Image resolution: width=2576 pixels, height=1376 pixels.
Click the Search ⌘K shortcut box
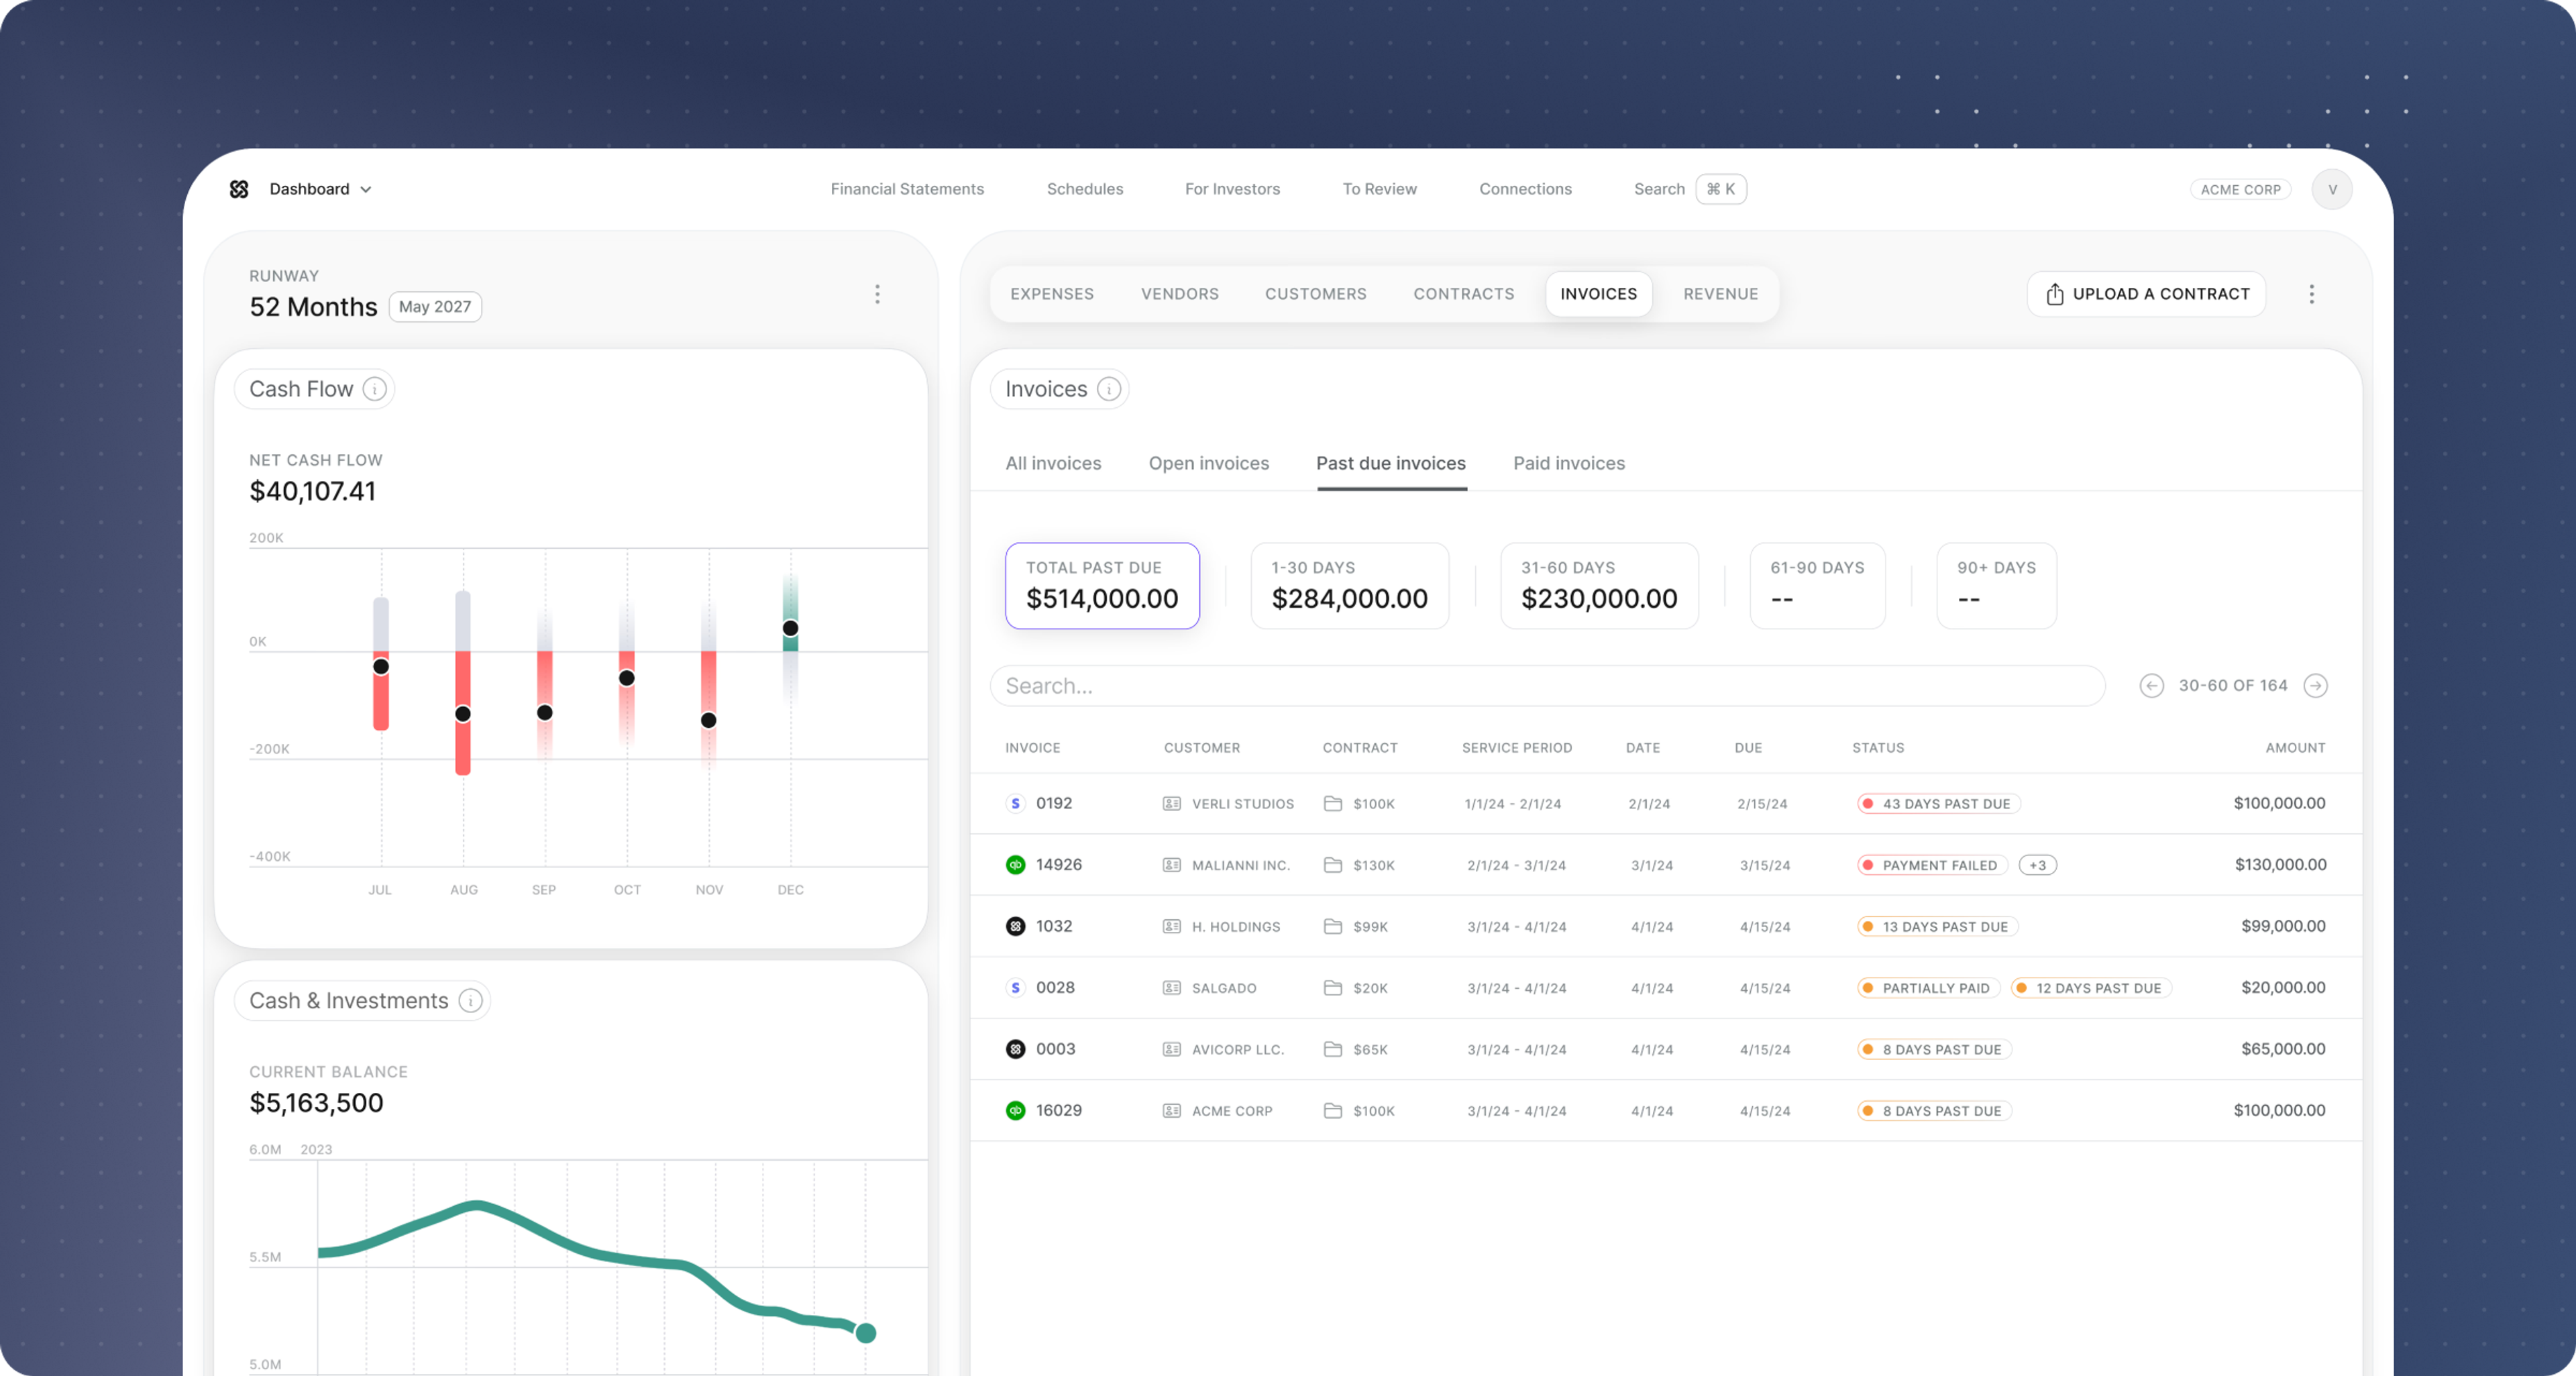tap(1720, 189)
